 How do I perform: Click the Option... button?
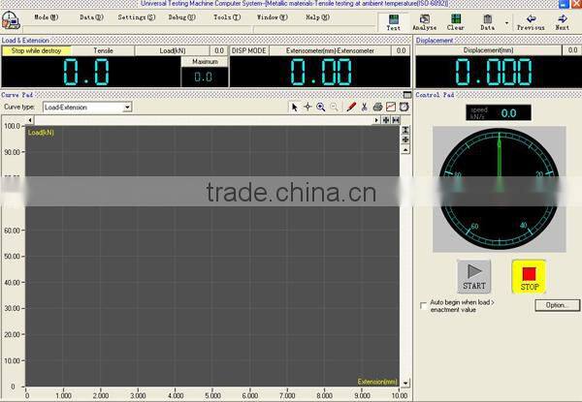click(556, 305)
